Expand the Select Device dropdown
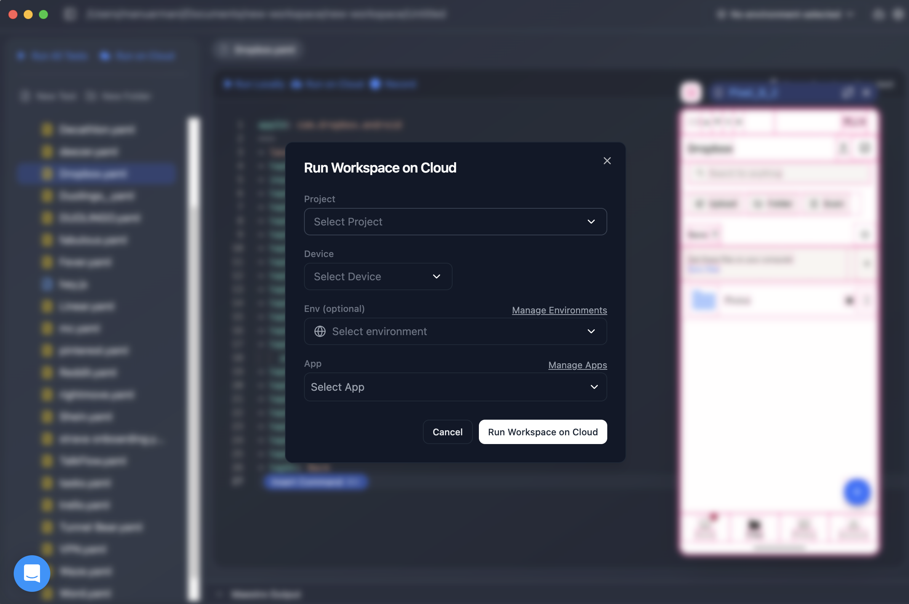 coord(378,276)
